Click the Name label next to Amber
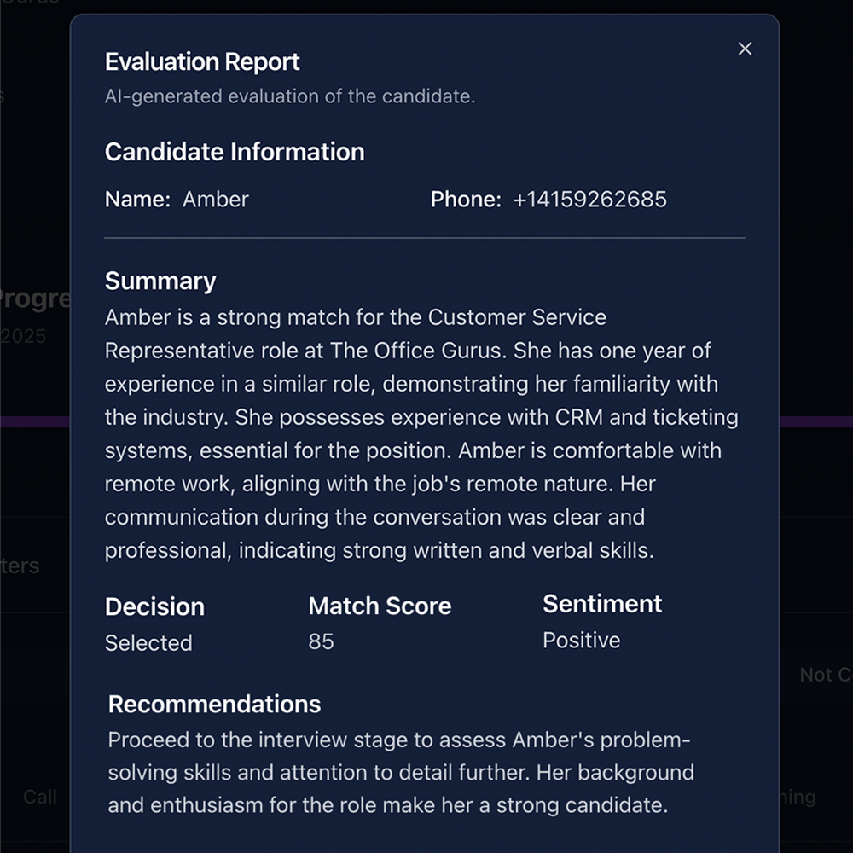853x853 pixels. pyautogui.click(x=136, y=199)
